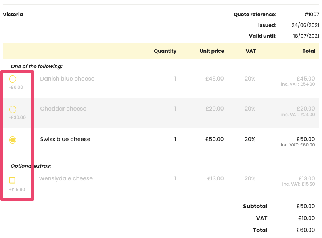Click the +£15.60 optional extra price label
Image resolution: width=322 pixels, height=238 pixels.
point(17,190)
